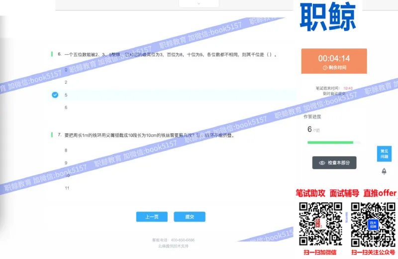The height and width of the screenshot is (259, 398).
Task: Choose answer 11 for question 7
Action: [x=67, y=188]
